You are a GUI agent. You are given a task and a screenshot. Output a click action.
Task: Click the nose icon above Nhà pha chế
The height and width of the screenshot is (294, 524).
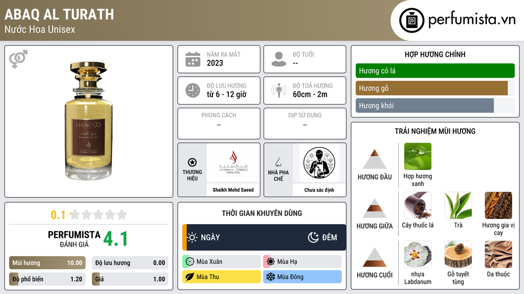[278, 162]
